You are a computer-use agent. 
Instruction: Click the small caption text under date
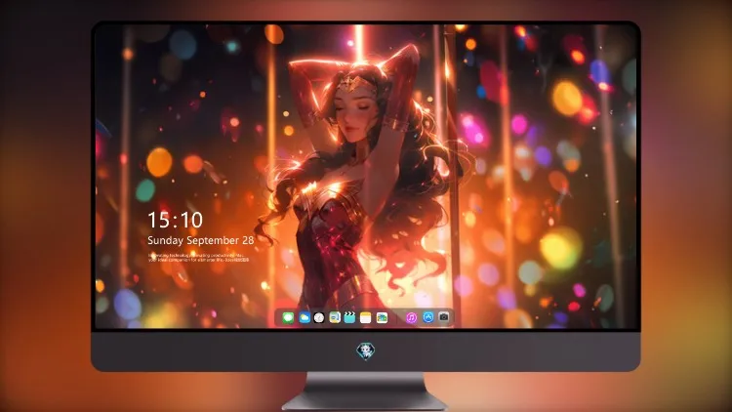point(199,258)
